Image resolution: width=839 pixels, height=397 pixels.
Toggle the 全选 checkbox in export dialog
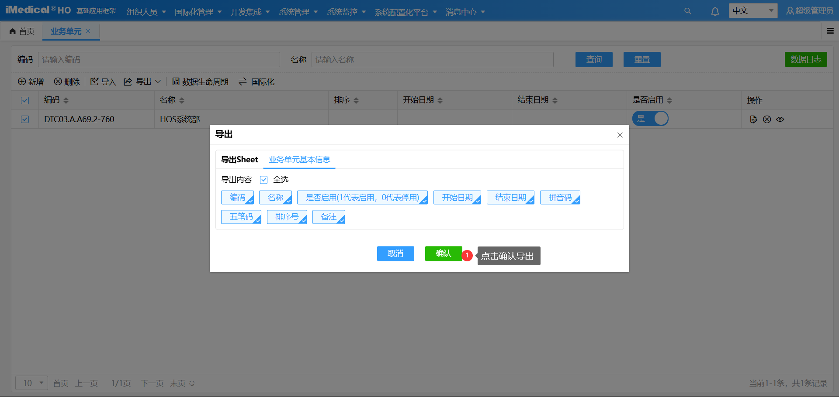pyautogui.click(x=263, y=180)
